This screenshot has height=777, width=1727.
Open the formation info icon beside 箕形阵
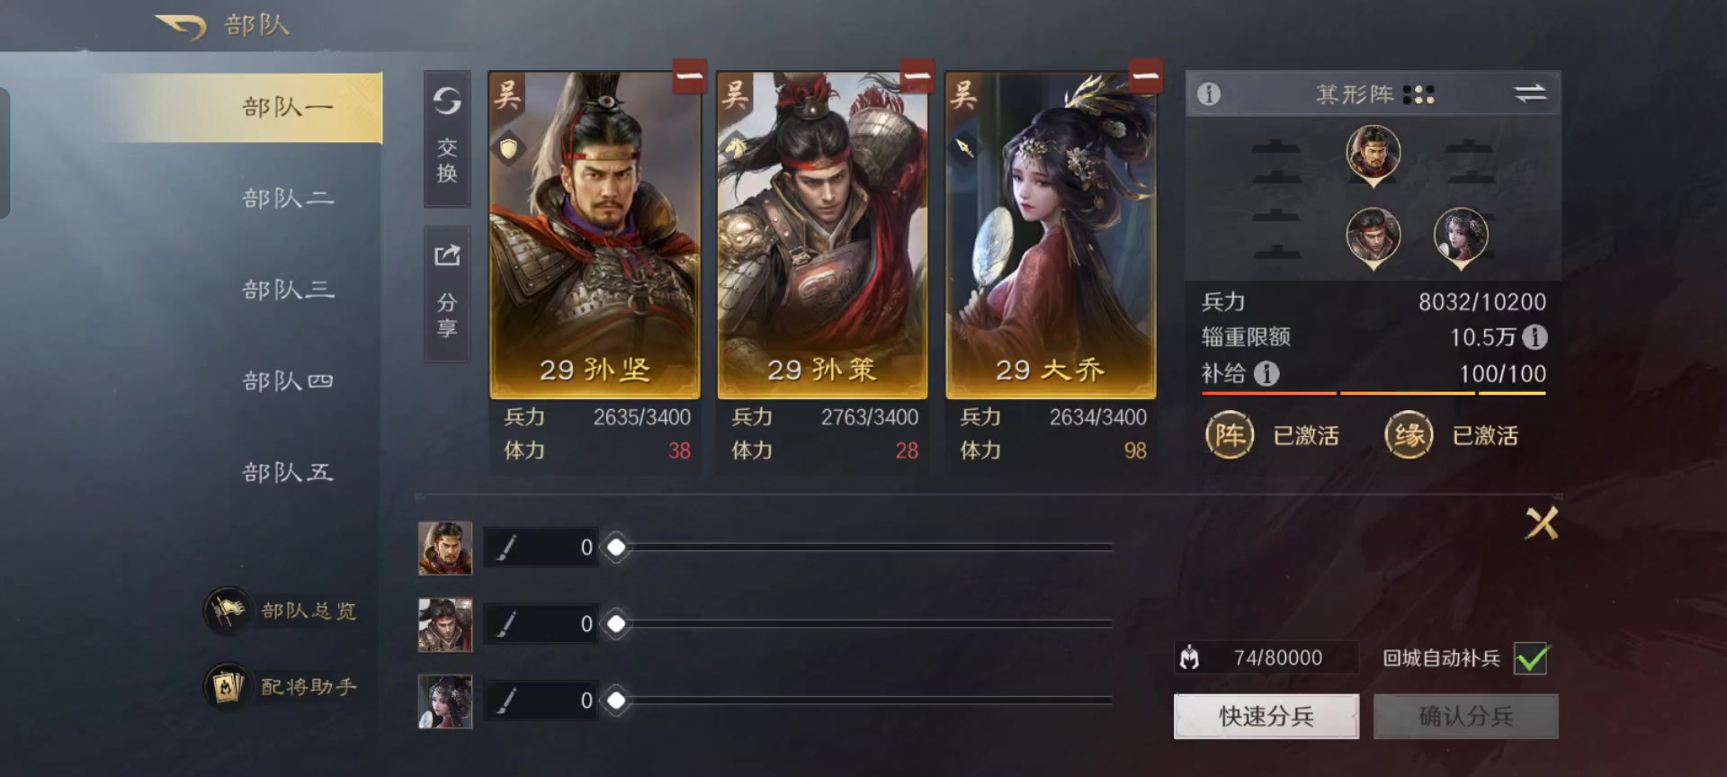tap(1209, 94)
